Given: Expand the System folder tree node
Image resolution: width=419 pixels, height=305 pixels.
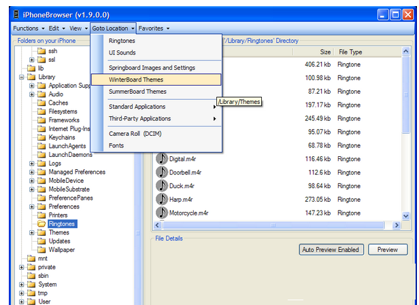Looking at the screenshot, I should point(22,285).
